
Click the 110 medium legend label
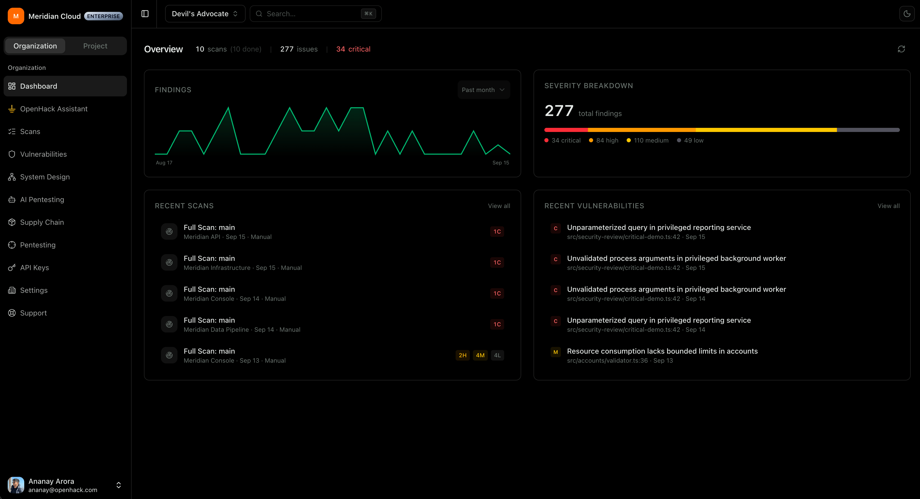(651, 140)
